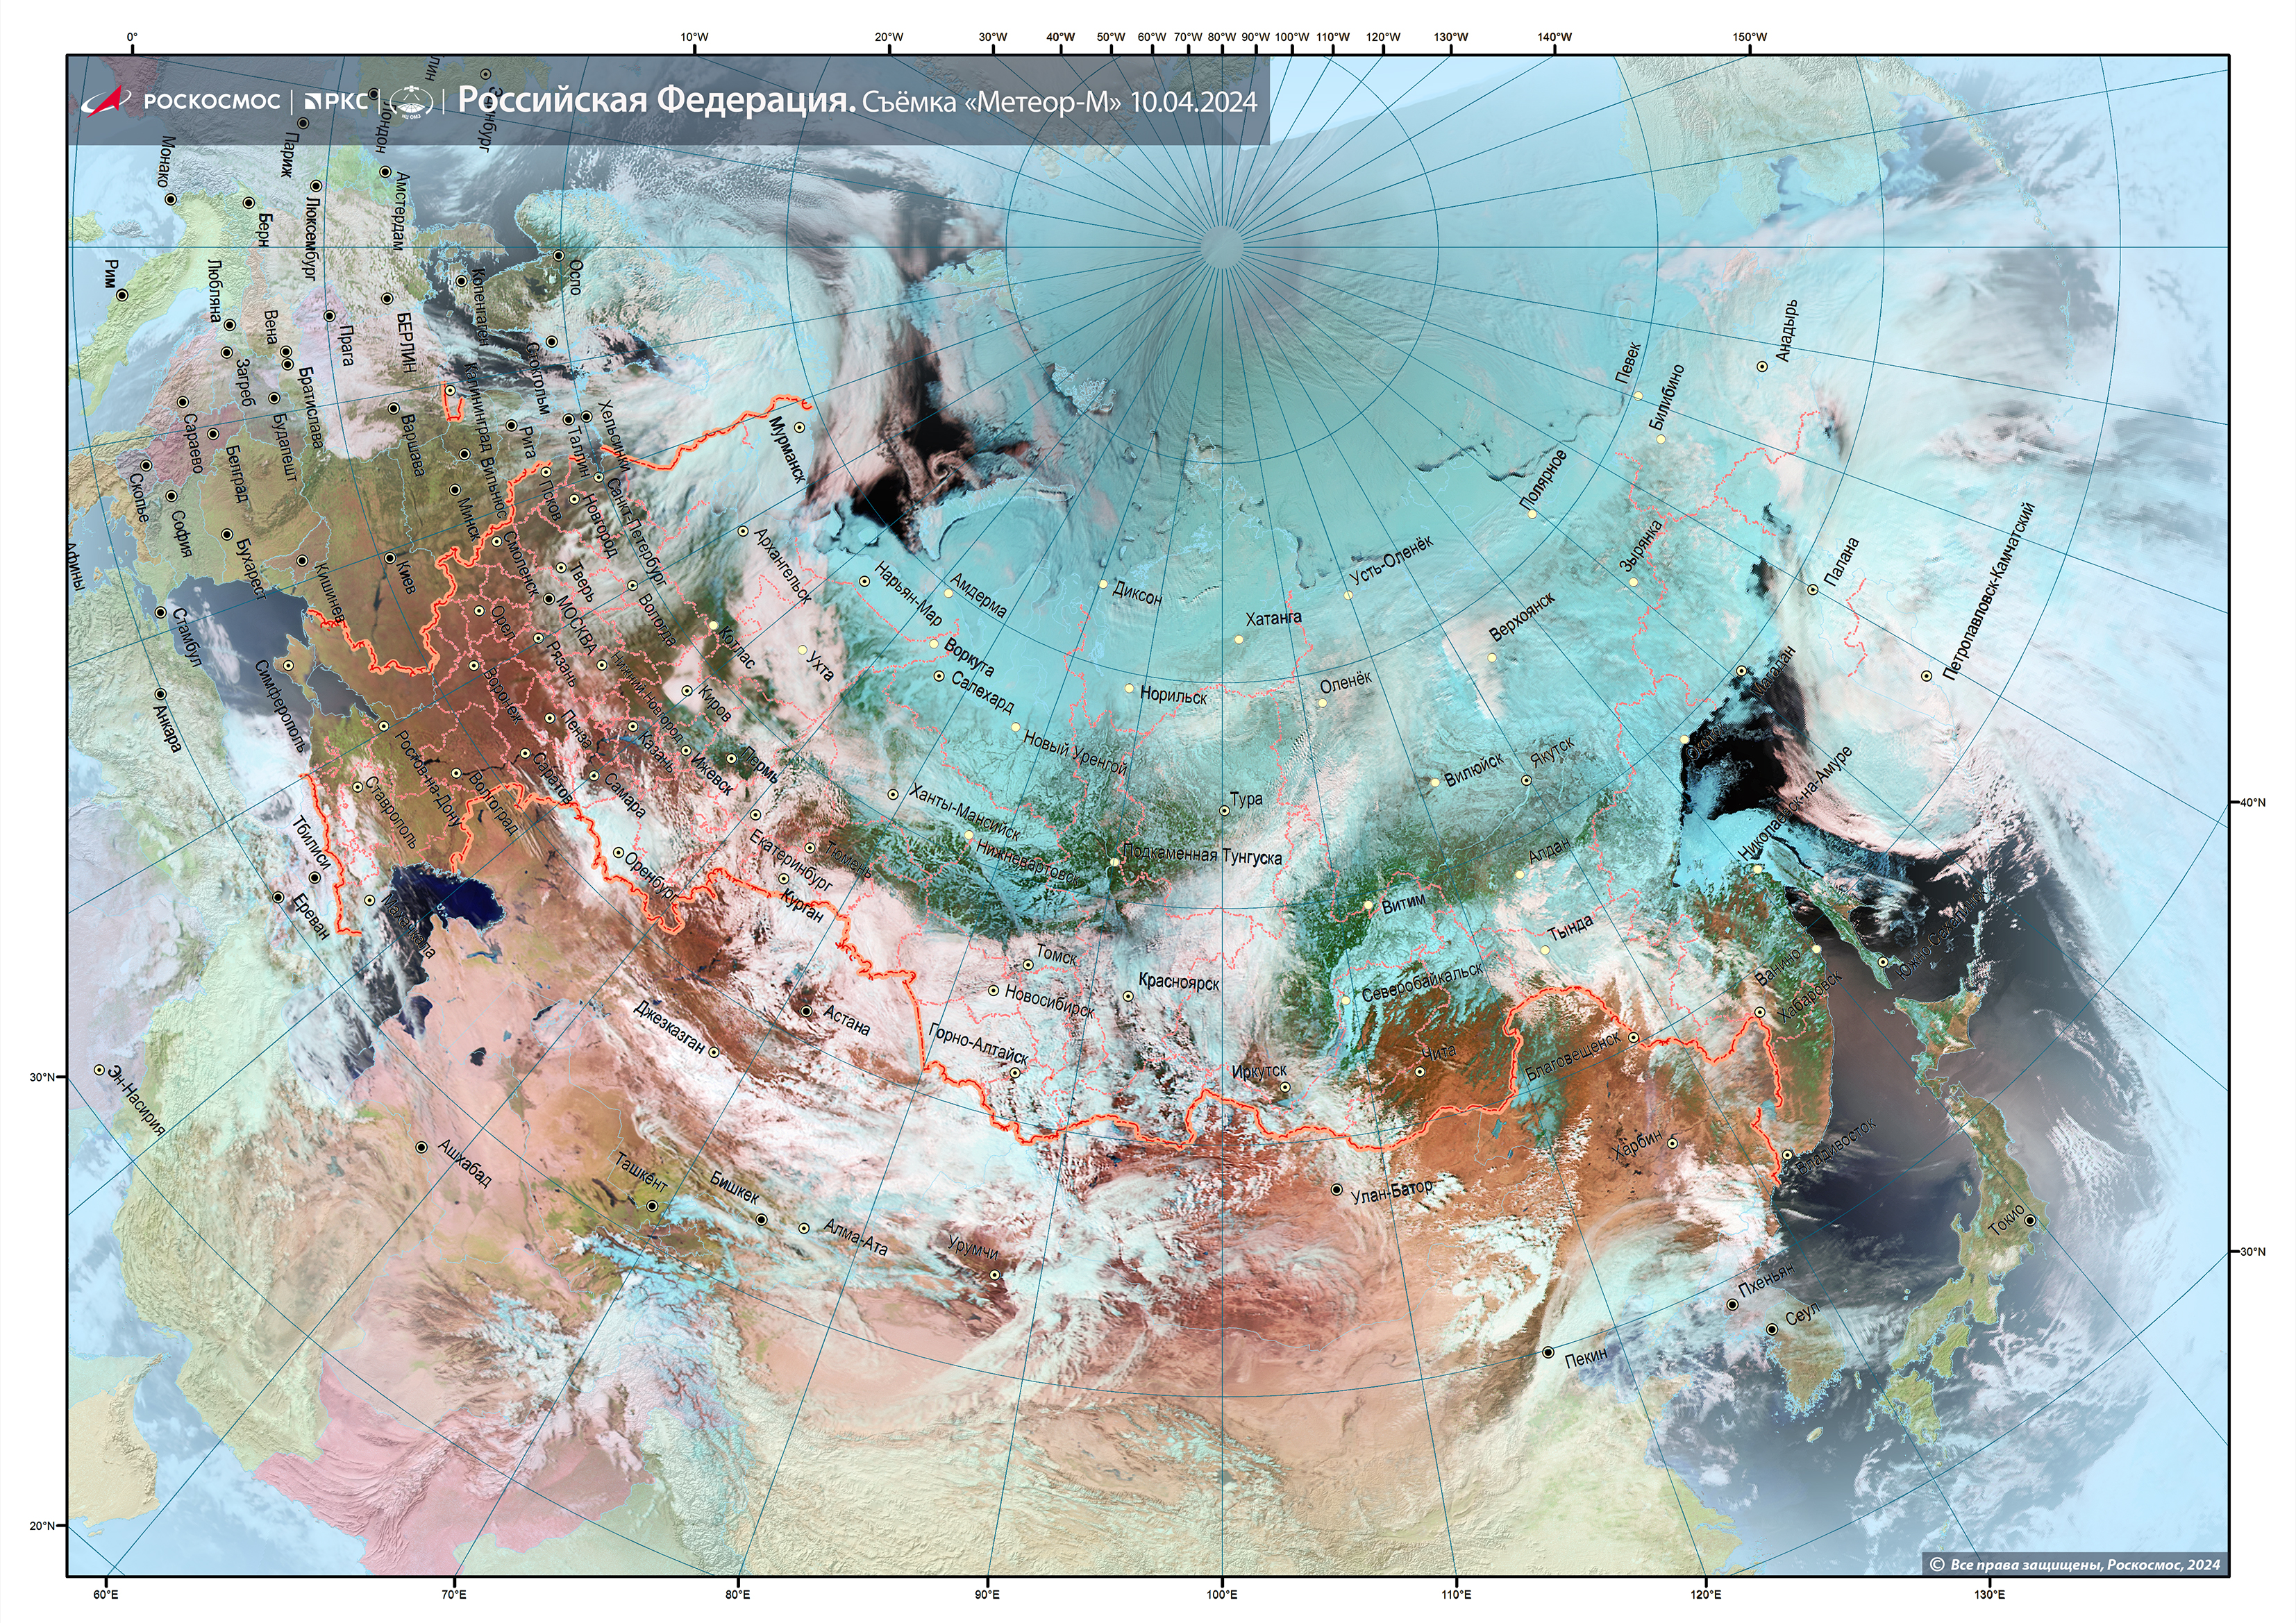Image resolution: width=2296 pixels, height=1623 pixels.
Task: Click the Roscosmos 2024 copyright notice
Action: tap(2075, 1564)
